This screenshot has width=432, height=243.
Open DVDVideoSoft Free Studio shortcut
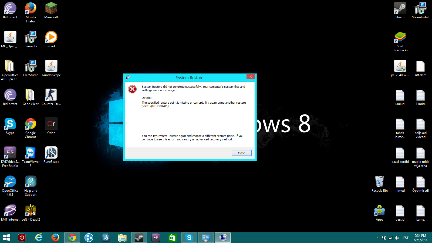(x=10, y=157)
